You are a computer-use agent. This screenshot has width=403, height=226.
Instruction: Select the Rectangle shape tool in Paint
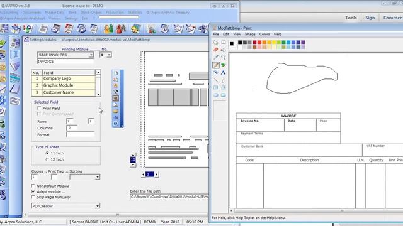click(x=215, y=88)
